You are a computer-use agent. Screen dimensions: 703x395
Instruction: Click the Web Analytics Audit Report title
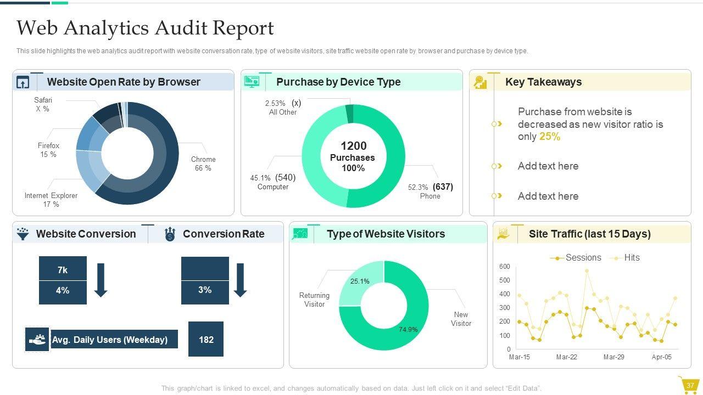tap(145, 28)
